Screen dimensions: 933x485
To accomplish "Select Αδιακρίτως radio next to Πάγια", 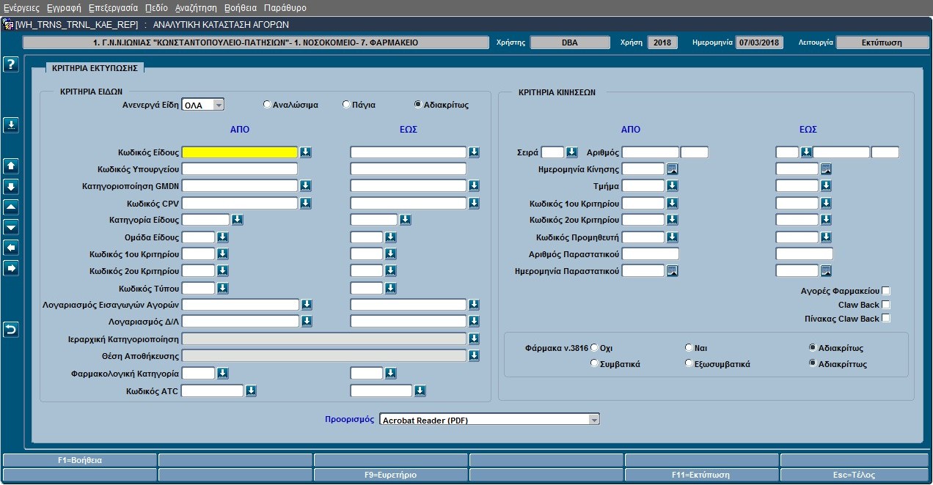I will pyautogui.click(x=418, y=104).
